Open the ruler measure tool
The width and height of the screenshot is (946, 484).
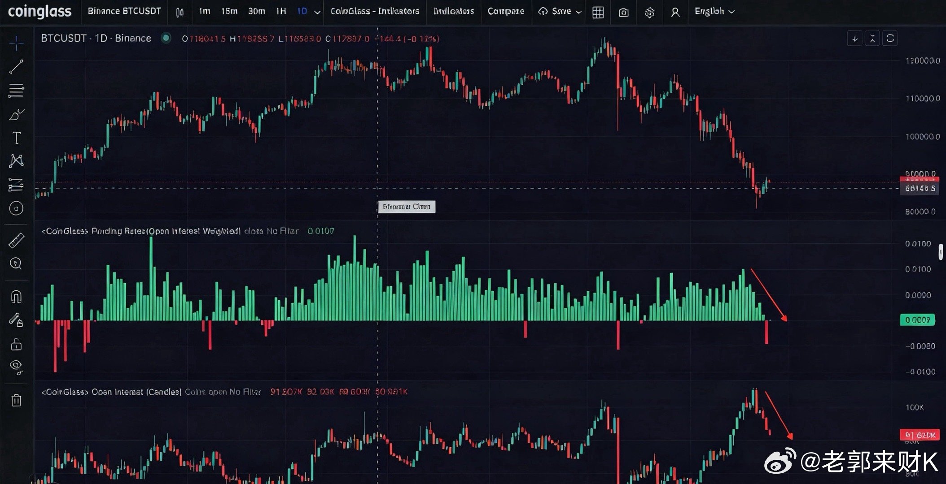tap(17, 241)
